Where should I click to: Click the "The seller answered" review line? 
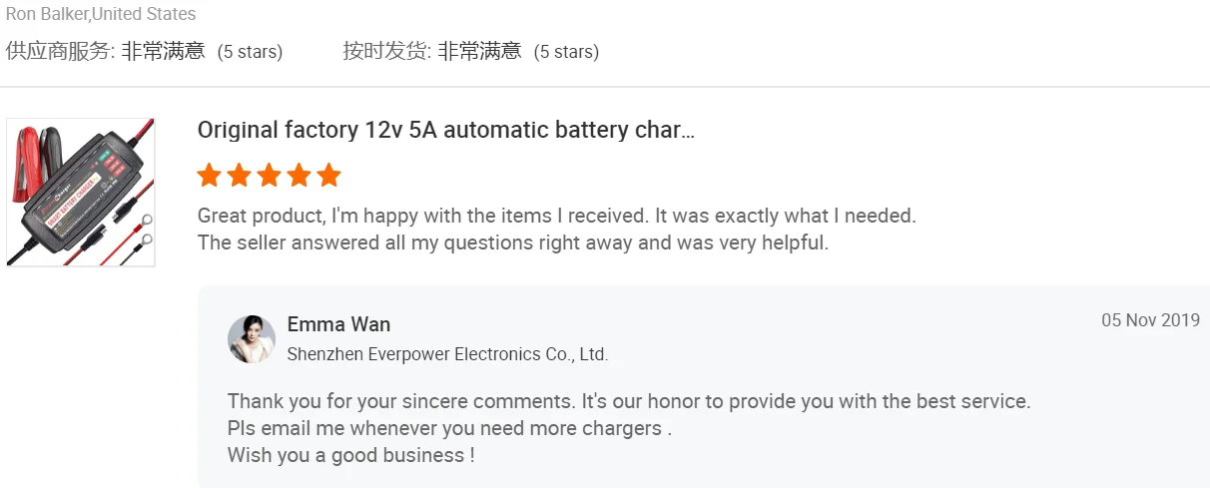coord(512,243)
